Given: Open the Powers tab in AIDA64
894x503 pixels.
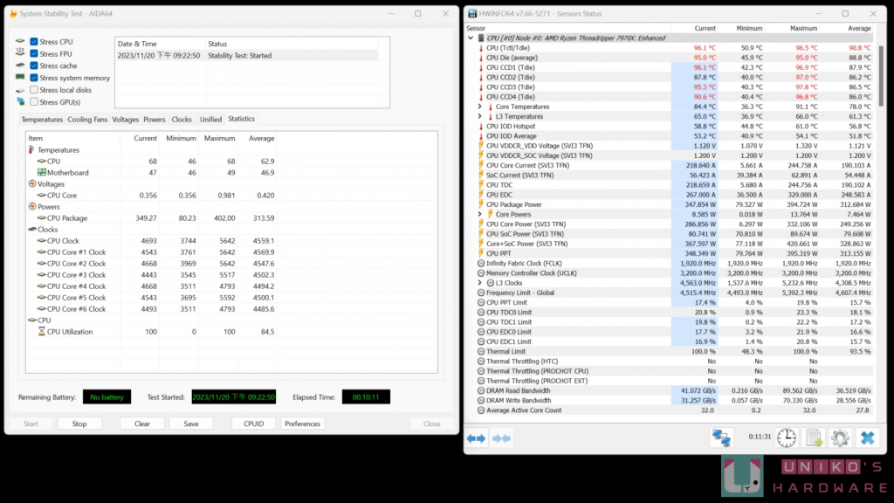Looking at the screenshot, I should tap(154, 119).
